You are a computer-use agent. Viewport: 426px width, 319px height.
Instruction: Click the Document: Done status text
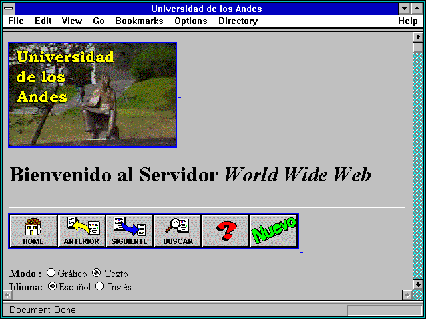pos(43,310)
